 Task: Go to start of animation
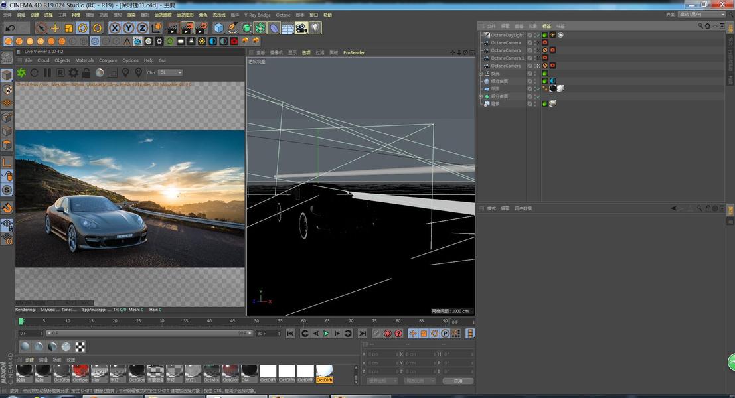click(291, 334)
